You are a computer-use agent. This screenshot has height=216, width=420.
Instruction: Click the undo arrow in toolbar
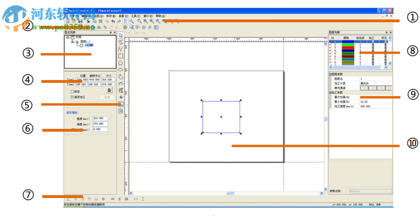[x=113, y=21]
